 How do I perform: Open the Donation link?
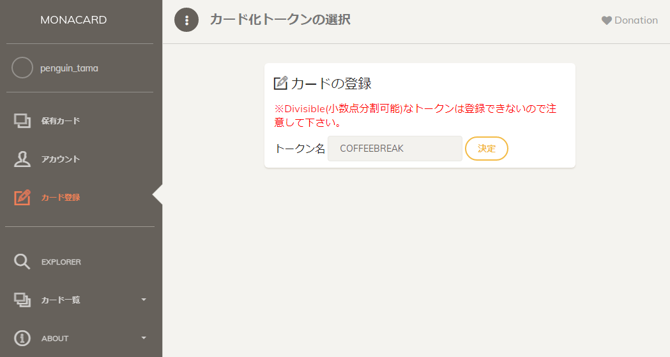(636, 20)
